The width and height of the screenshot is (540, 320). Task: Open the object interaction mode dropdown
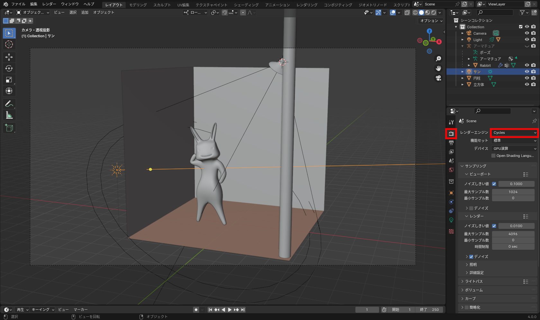[33, 13]
